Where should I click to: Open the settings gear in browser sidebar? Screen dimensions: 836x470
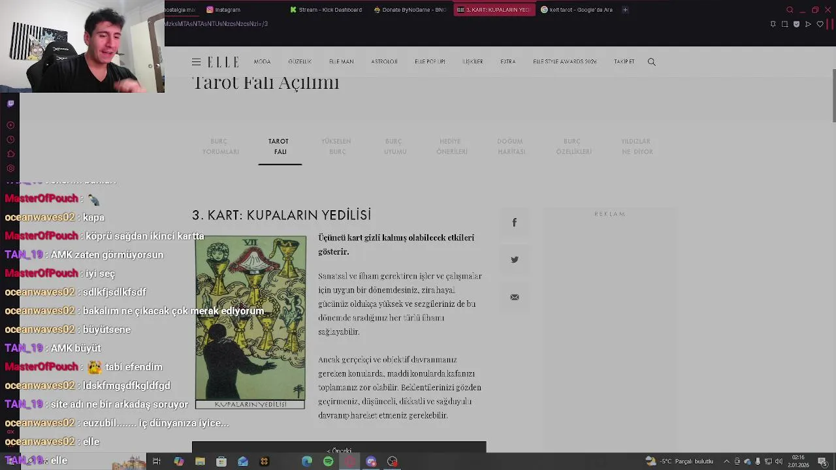(x=10, y=168)
